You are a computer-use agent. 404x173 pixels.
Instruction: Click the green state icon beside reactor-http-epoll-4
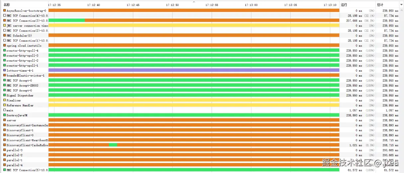(x=5, y=50)
